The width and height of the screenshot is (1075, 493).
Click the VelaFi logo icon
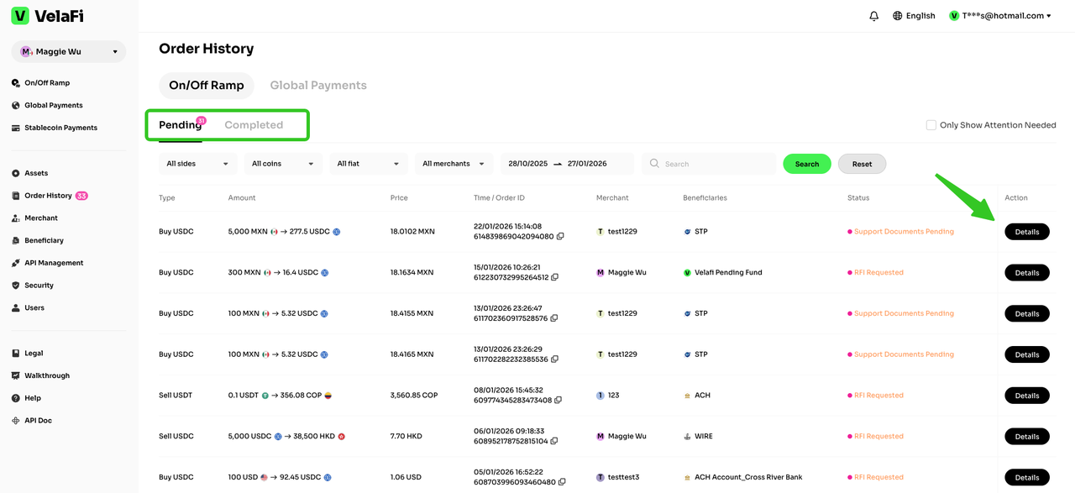[x=20, y=16]
